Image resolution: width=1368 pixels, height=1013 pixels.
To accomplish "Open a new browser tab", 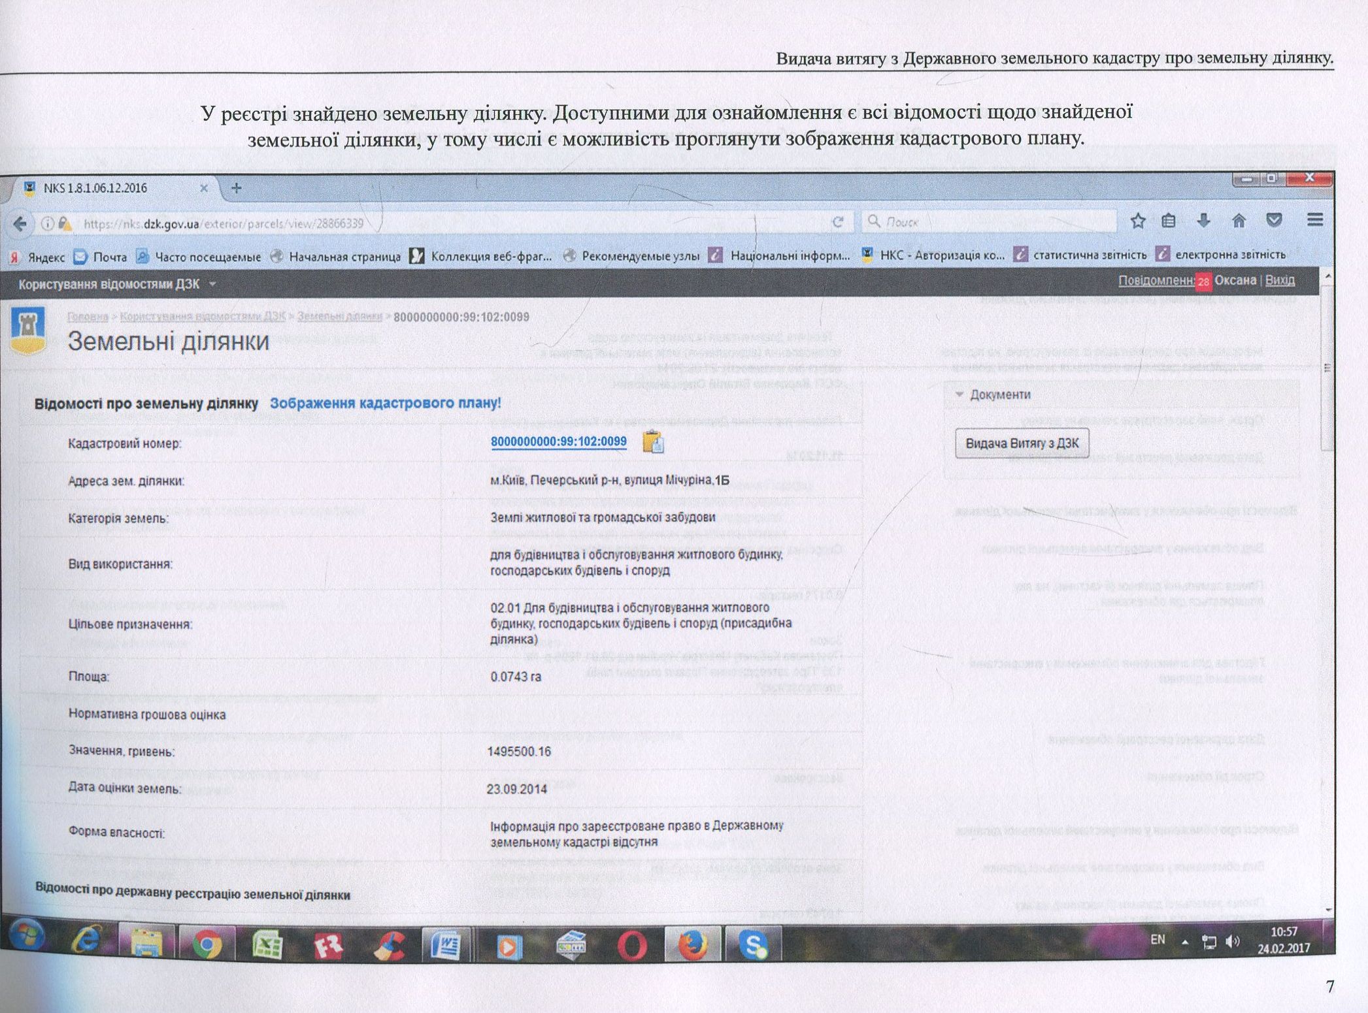I will [237, 188].
